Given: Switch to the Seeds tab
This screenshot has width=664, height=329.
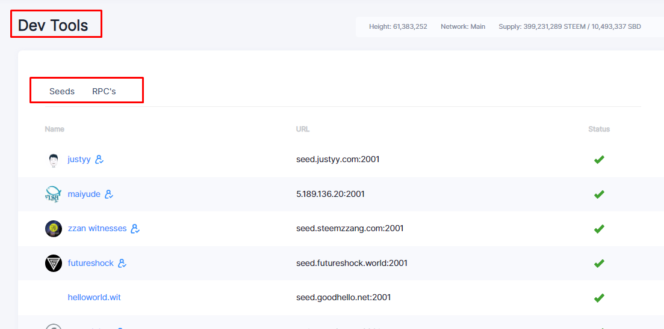Looking at the screenshot, I should pyautogui.click(x=62, y=91).
